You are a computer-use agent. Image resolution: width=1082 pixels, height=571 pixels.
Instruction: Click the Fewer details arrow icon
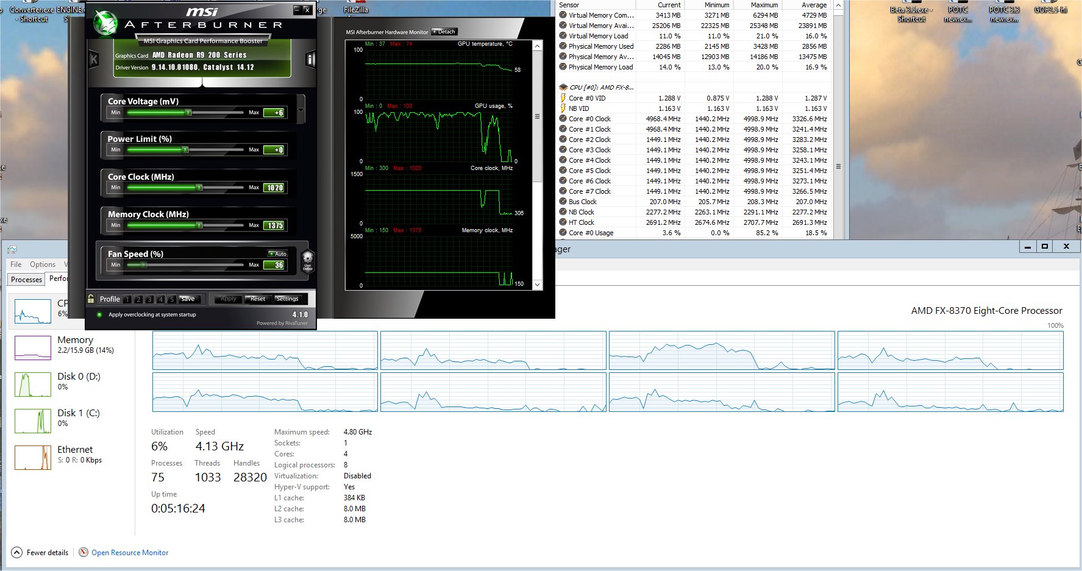pos(16,553)
